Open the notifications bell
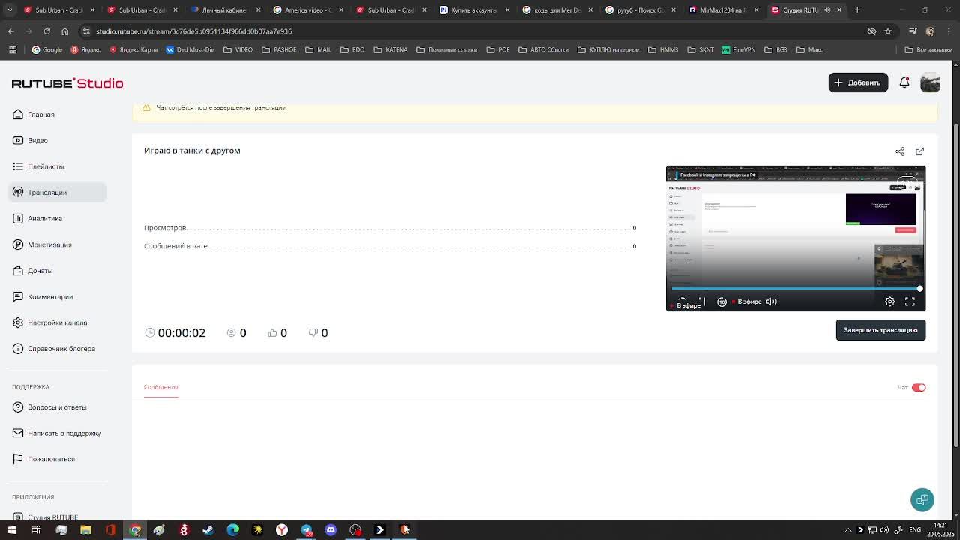960x540 pixels. (x=904, y=82)
